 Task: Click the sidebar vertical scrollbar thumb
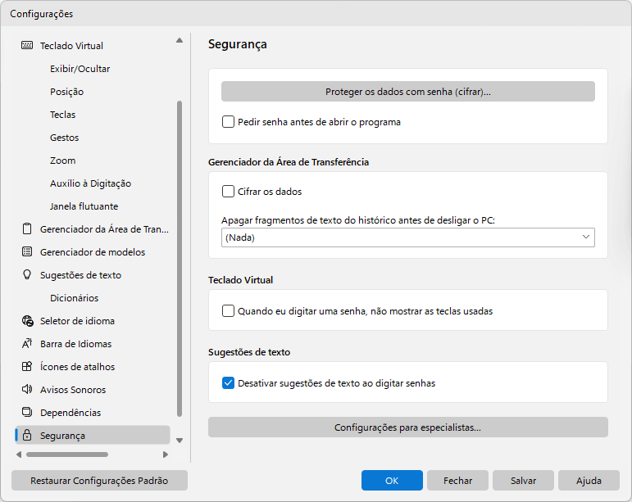click(180, 259)
